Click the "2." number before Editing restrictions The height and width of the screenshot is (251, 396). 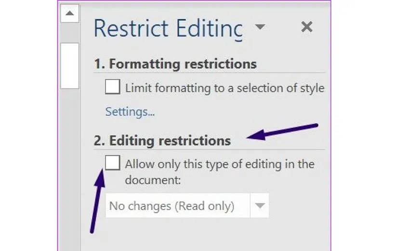[x=100, y=141]
